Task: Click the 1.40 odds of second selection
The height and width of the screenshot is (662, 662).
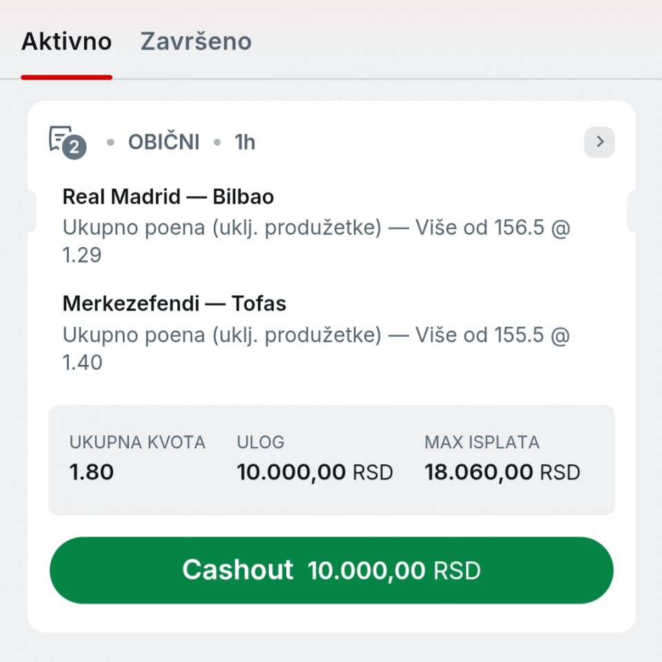Action: point(82,363)
